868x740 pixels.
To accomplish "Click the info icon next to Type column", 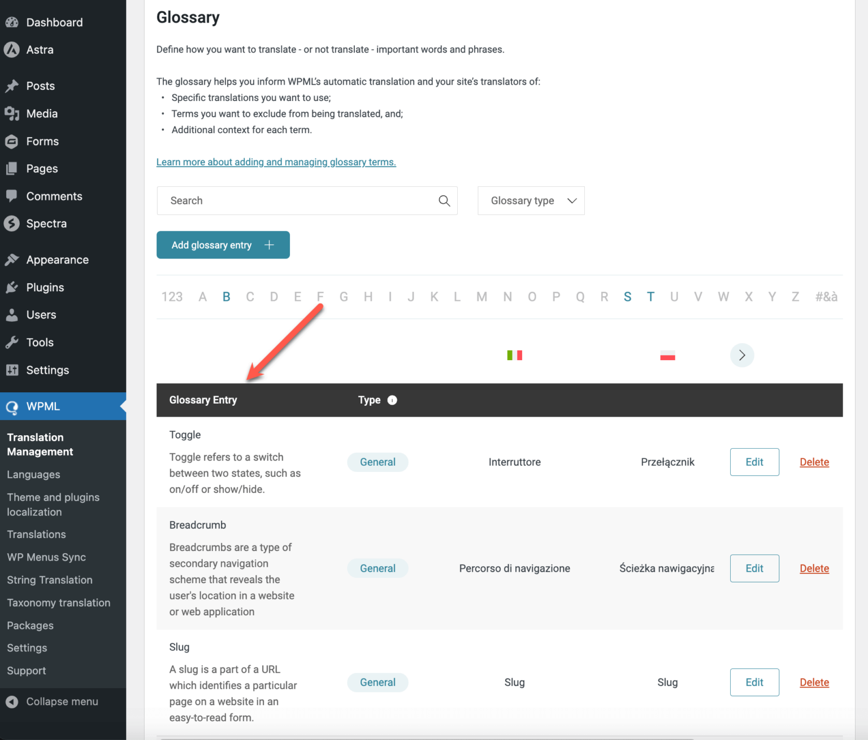I will pos(392,400).
